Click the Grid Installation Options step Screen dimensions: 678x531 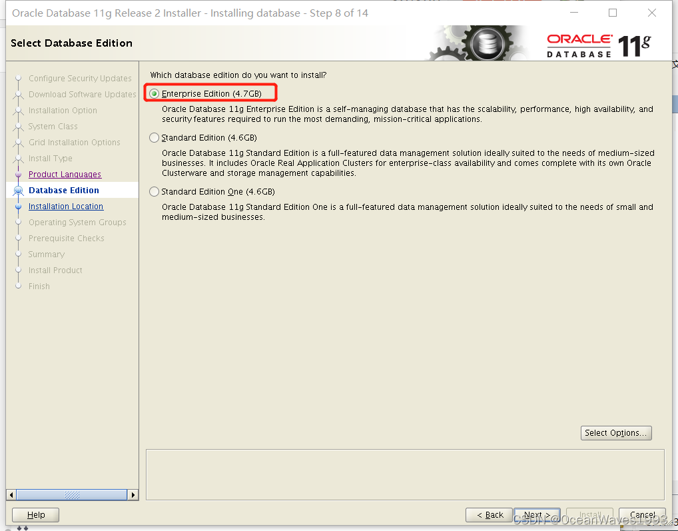[x=75, y=143]
